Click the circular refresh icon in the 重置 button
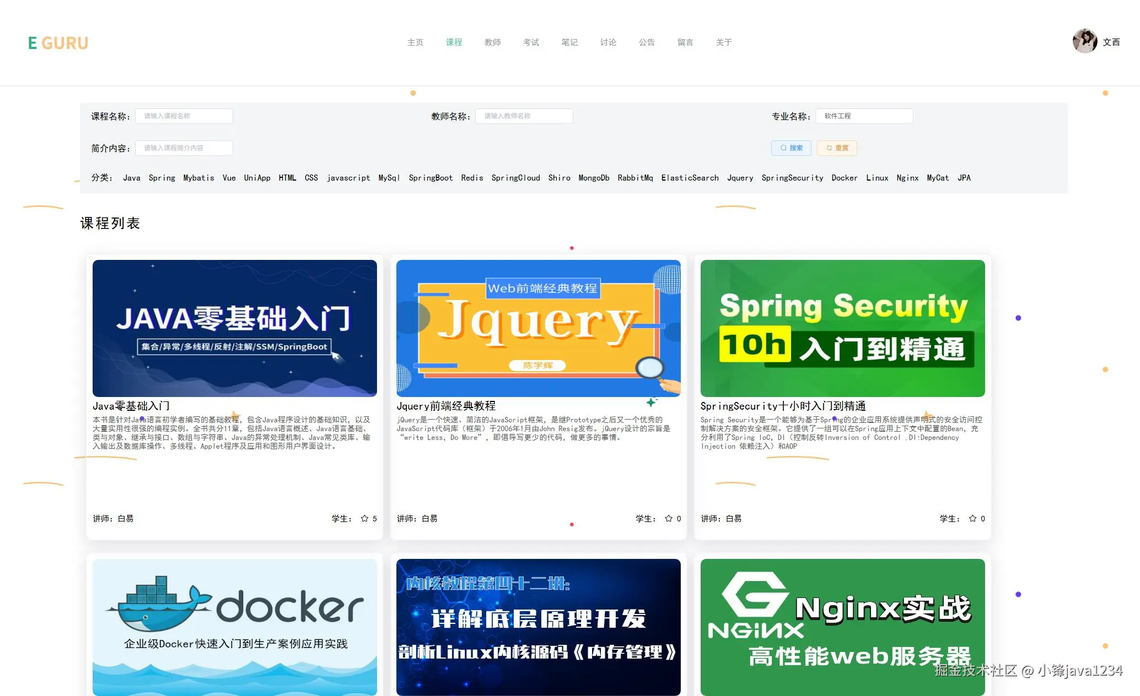Image resolution: width=1140 pixels, height=696 pixels. (x=830, y=148)
